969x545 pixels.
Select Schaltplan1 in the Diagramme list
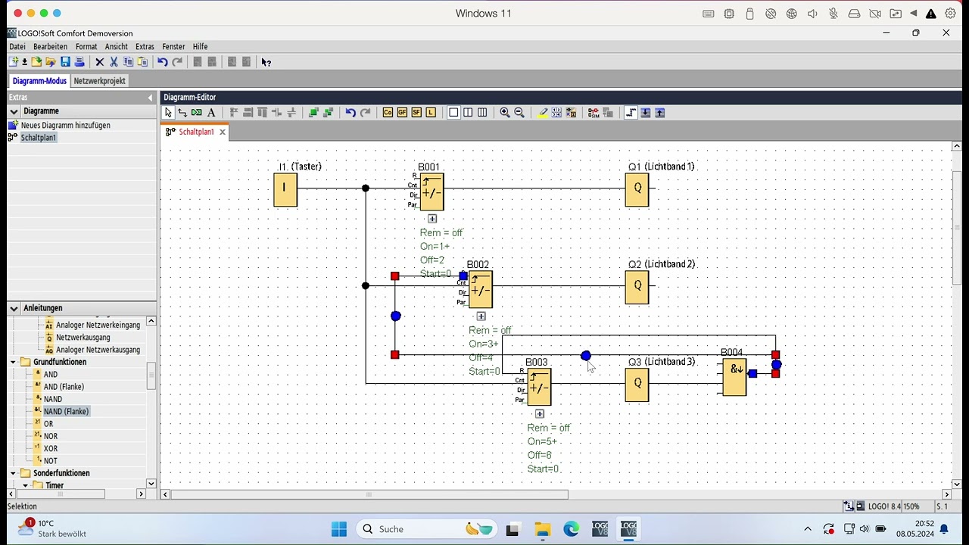38,138
